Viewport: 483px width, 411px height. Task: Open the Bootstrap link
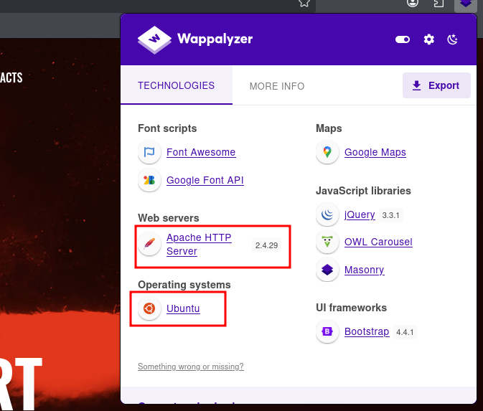click(x=367, y=331)
